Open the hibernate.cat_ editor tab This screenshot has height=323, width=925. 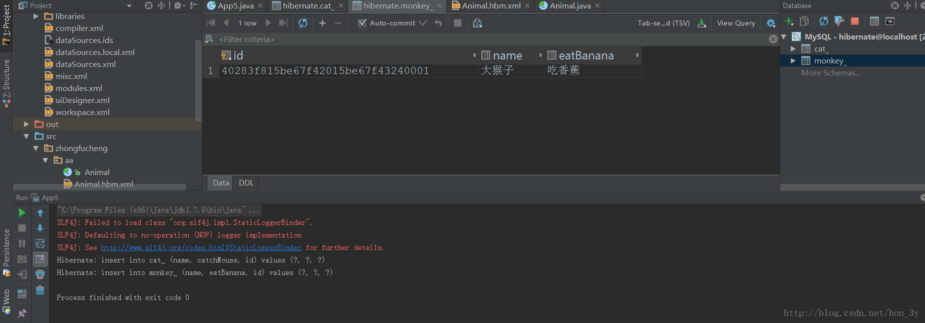point(307,6)
